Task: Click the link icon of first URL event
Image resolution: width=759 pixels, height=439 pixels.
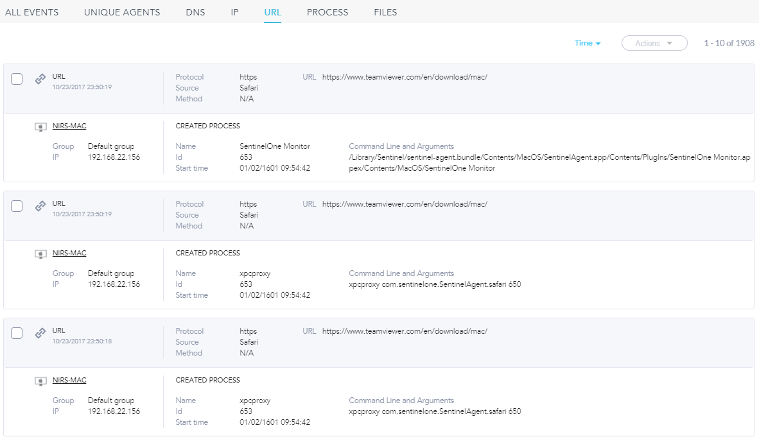Action: click(x=40, y=79)
